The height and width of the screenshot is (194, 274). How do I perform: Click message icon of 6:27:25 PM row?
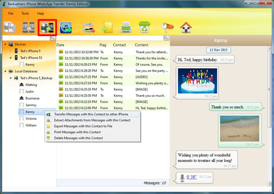click(x=61, y=77)
